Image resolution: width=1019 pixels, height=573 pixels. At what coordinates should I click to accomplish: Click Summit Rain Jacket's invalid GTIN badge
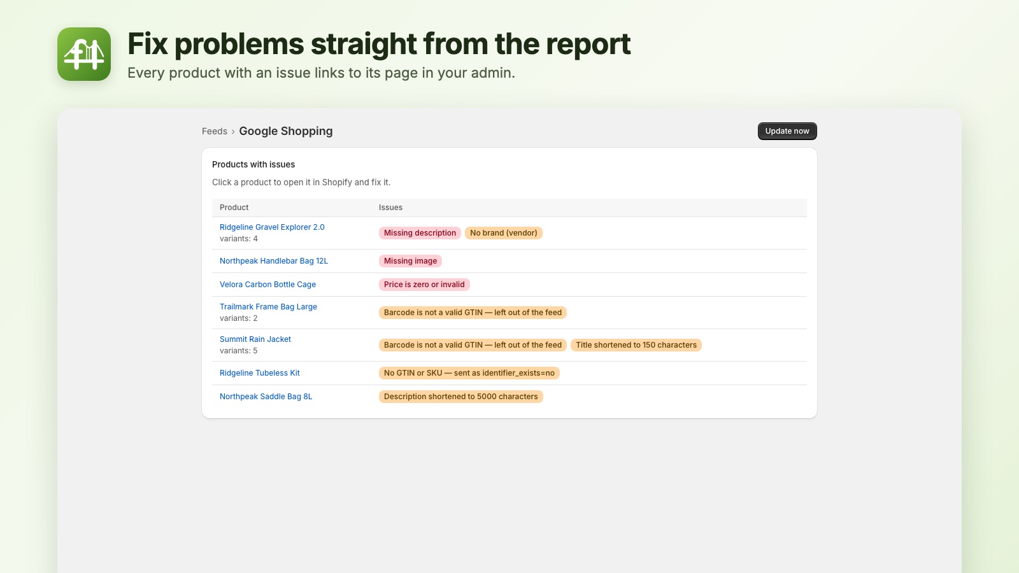point(473,345)
